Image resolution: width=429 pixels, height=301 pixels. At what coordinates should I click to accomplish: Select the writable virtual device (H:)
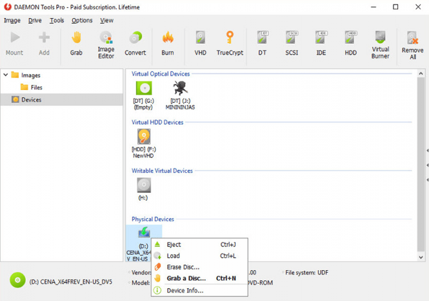(x=144, y=189)
